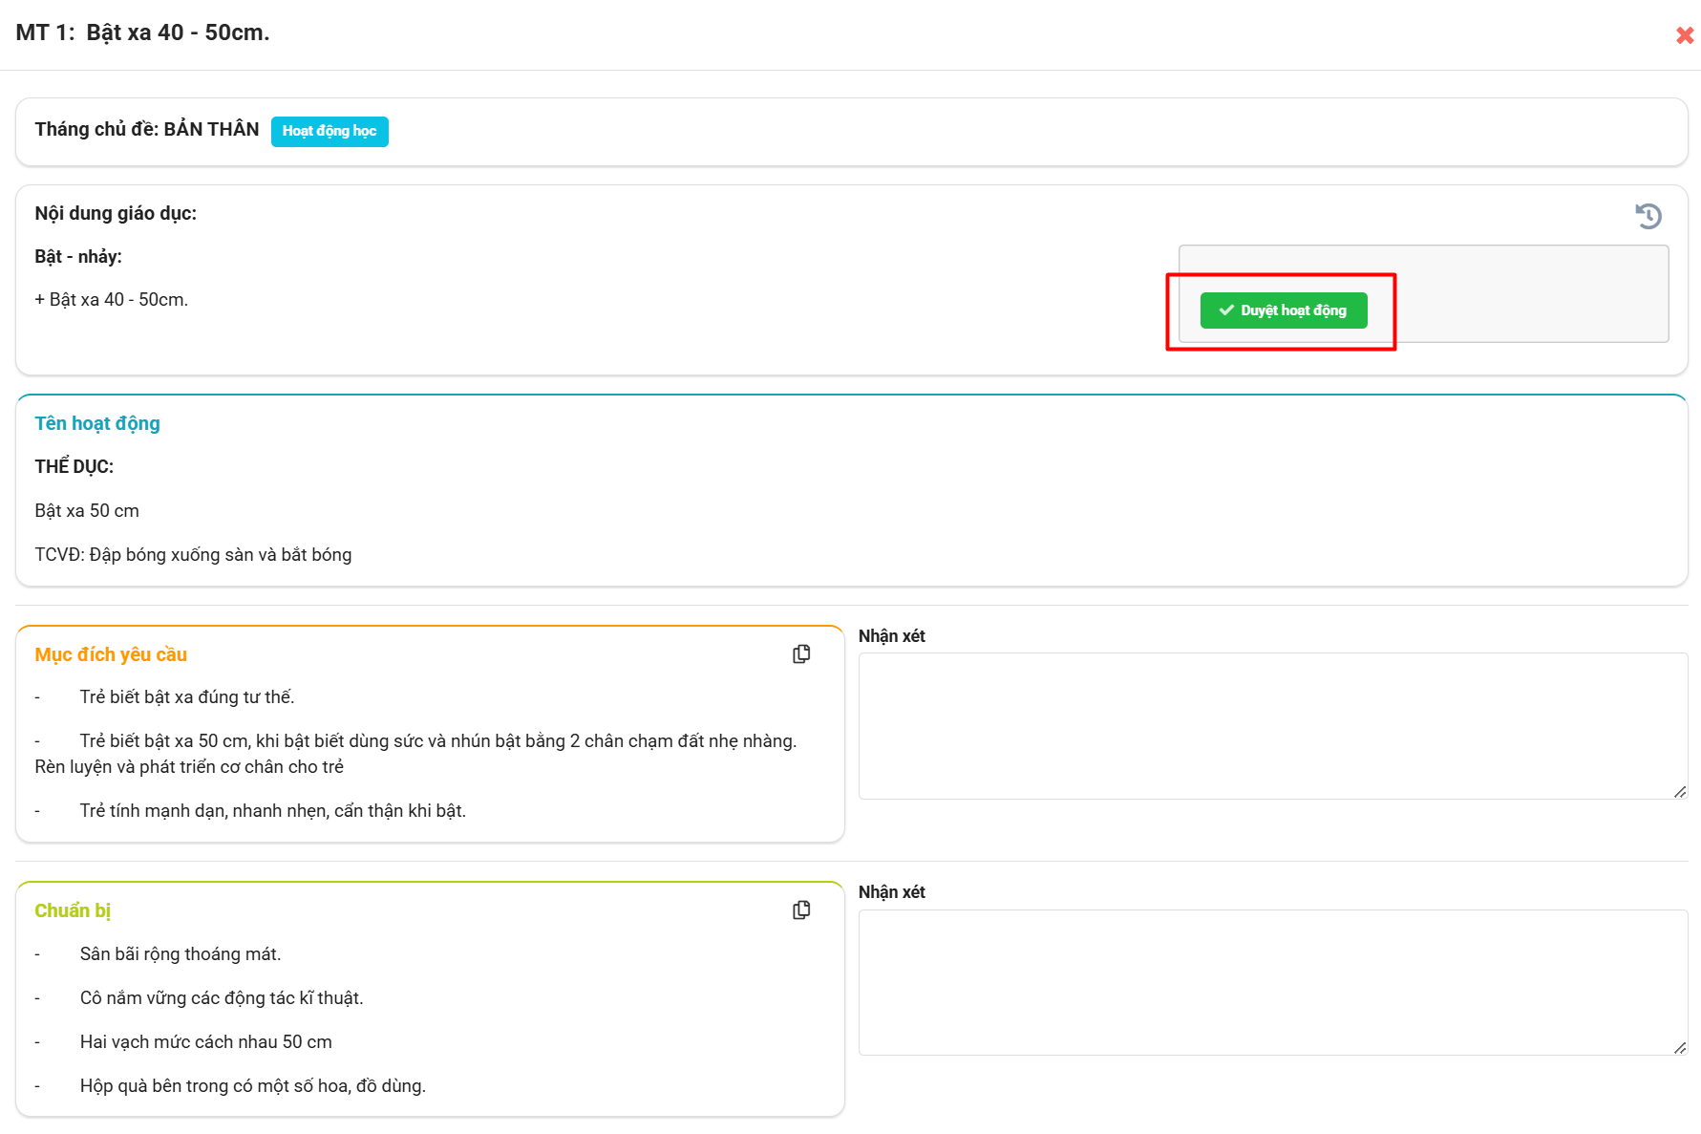Viewport: 1701px width, 1134px height.
Task: Click the THỂ DỤC: activity label
Action: 74,466
